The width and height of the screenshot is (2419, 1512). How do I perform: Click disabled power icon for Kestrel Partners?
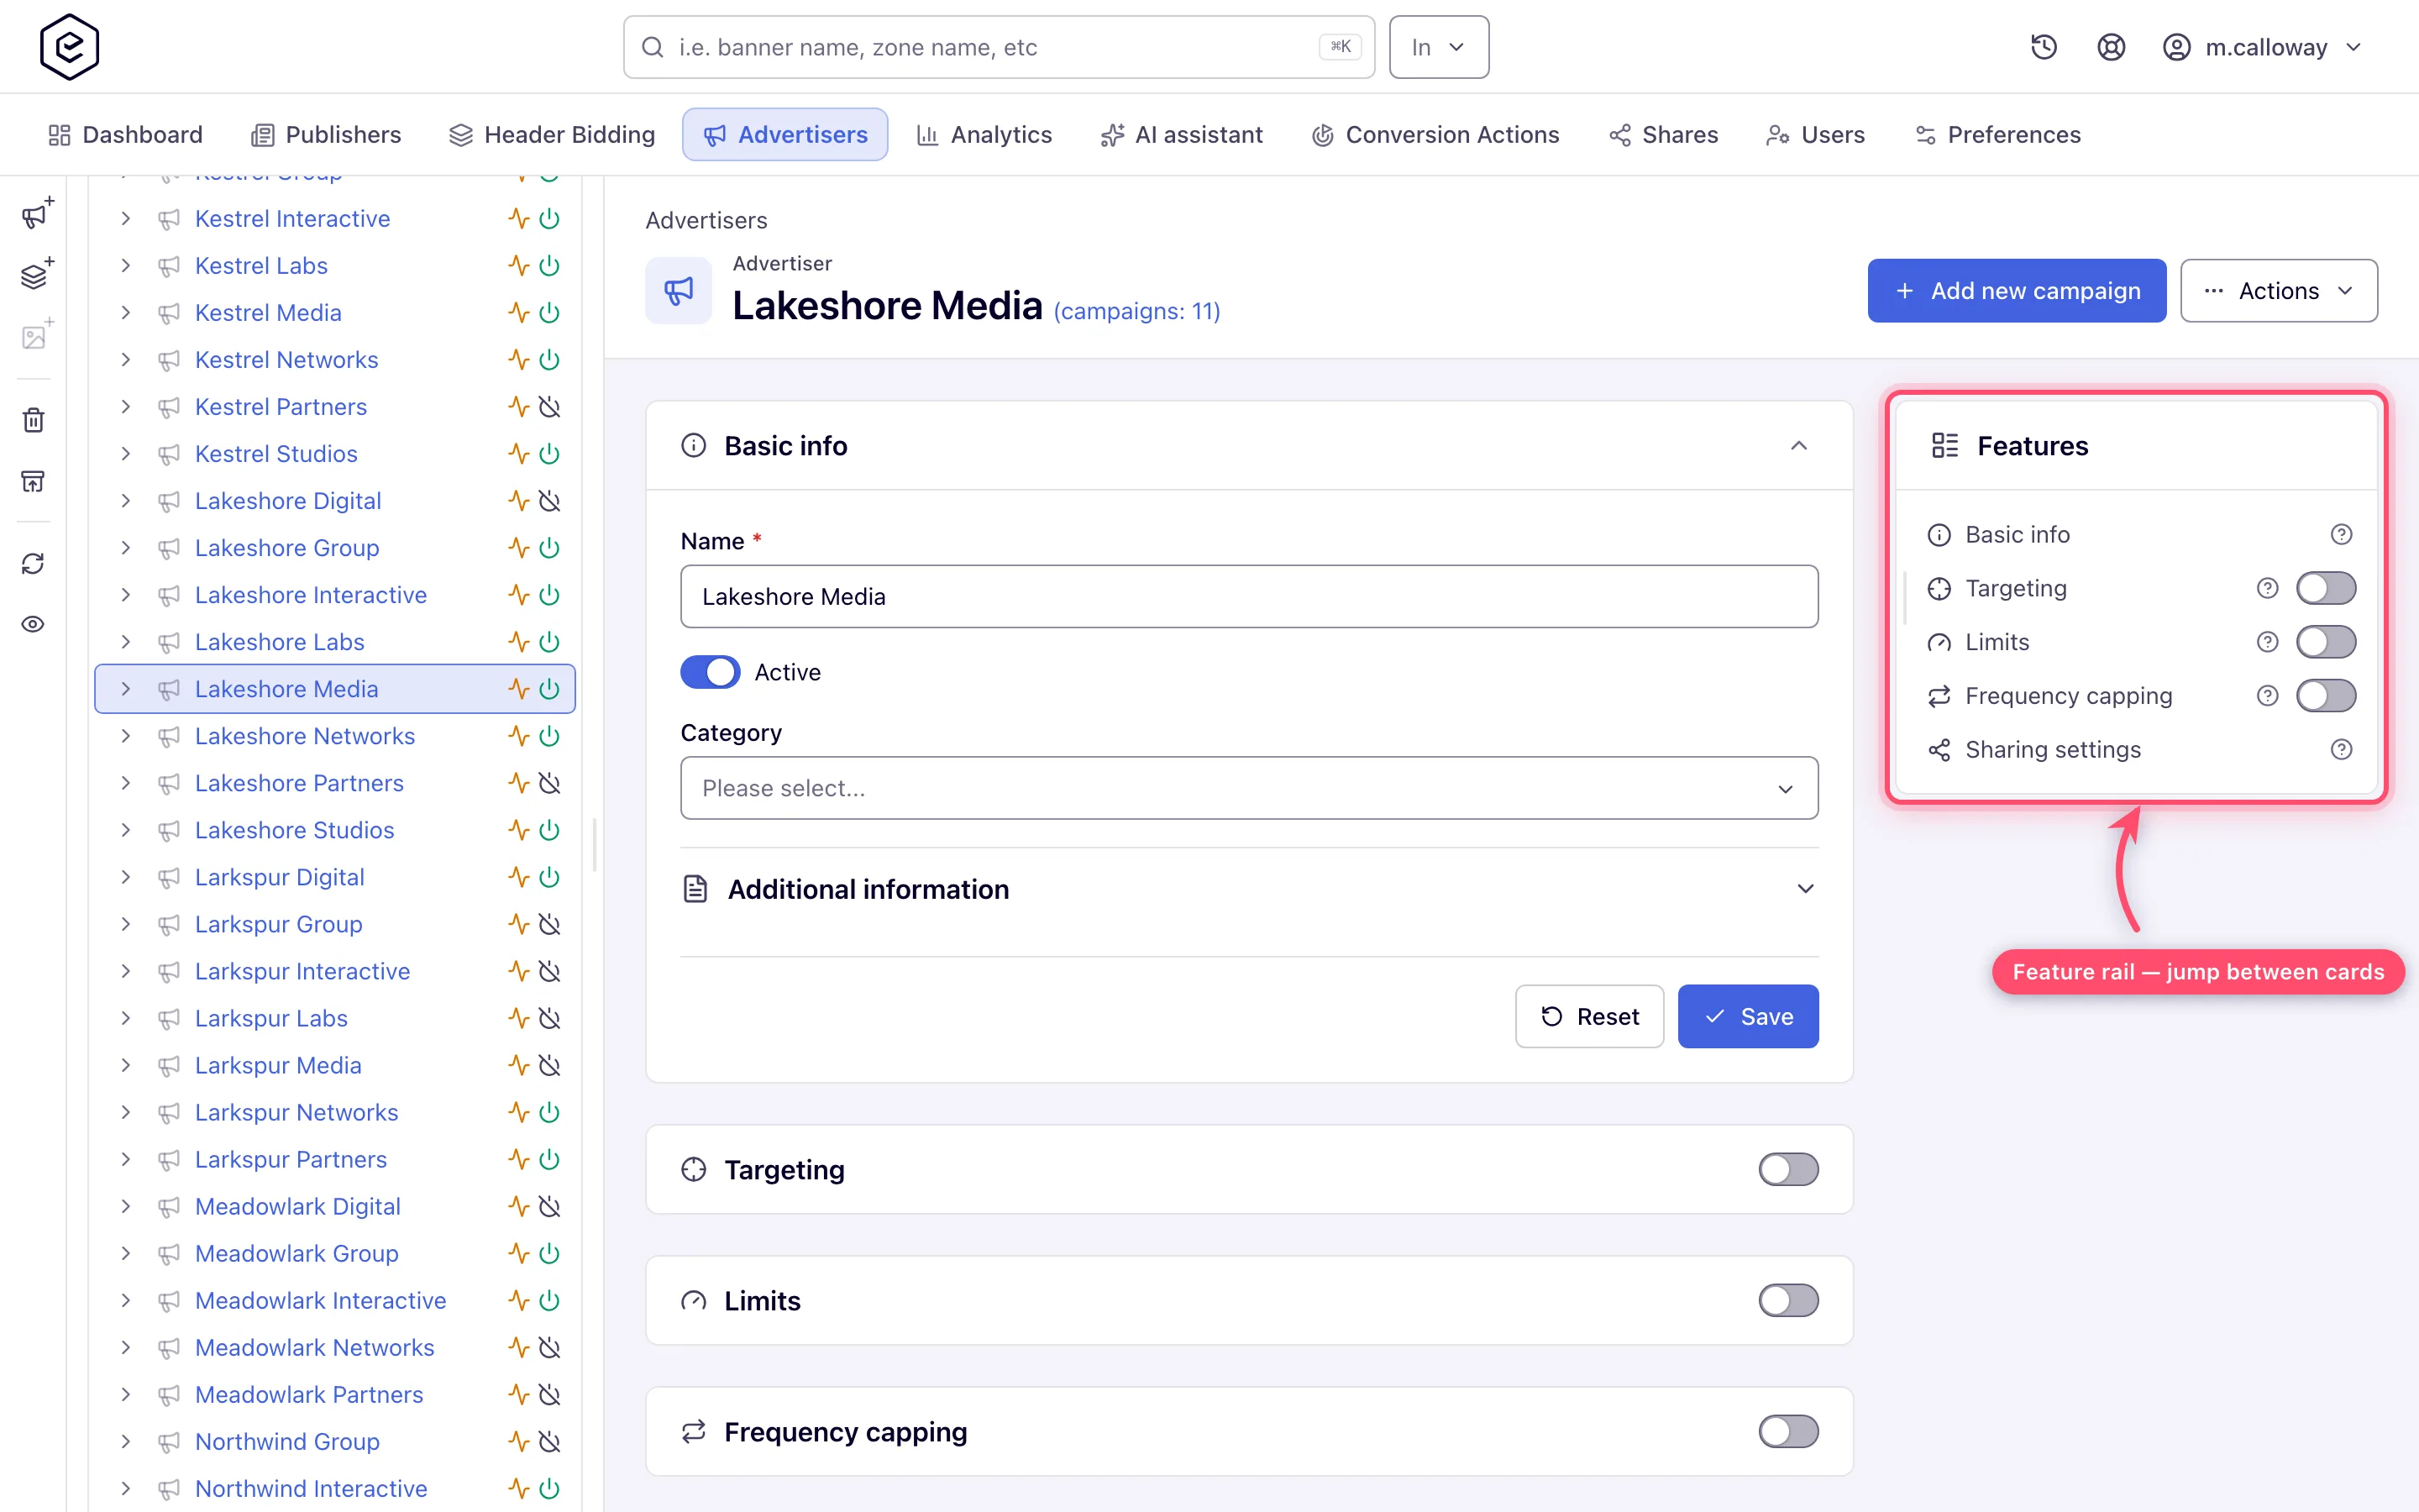coord(548,407)
